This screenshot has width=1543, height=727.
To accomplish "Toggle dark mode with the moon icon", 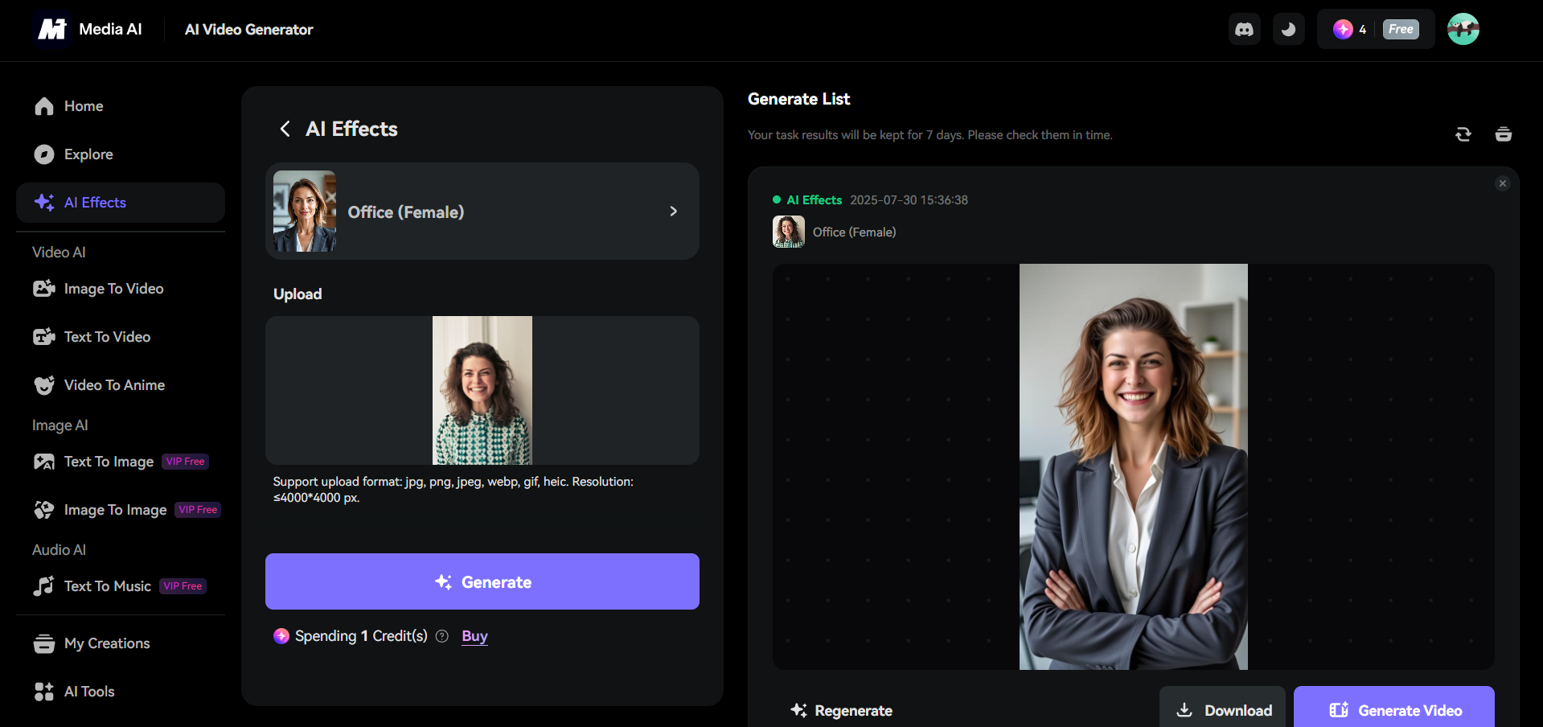I will point(1288,29).
